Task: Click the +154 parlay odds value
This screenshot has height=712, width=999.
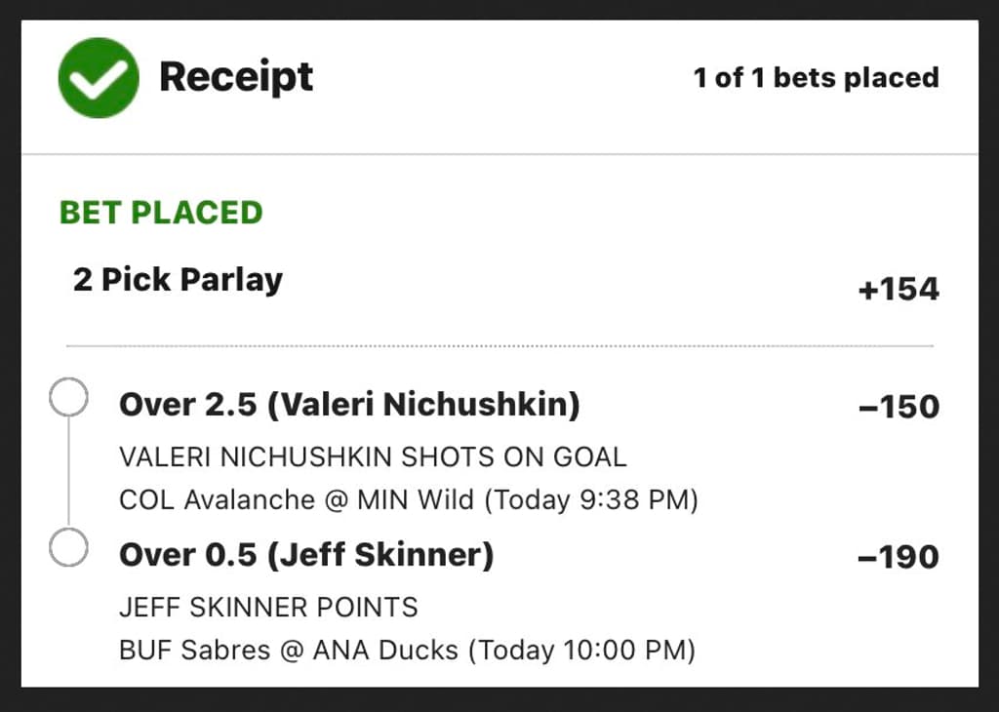Action: [899, 288]
